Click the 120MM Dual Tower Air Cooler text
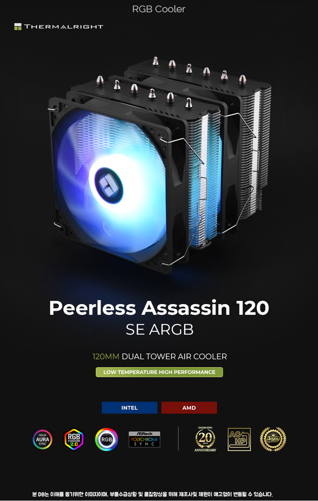Screen dimensions: 318x501 click(x=159, y=357)
